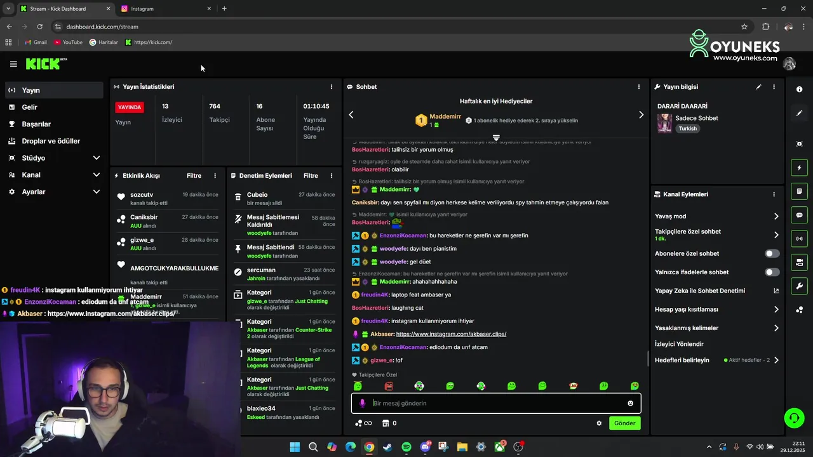The width and height of the screenshot is (813, 457).
Task: Click the chat panel scrollbar
Action: pyautogui.click(x=648, y=358)
